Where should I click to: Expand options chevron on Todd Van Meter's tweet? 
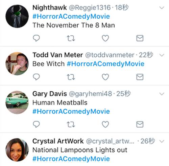162,55
